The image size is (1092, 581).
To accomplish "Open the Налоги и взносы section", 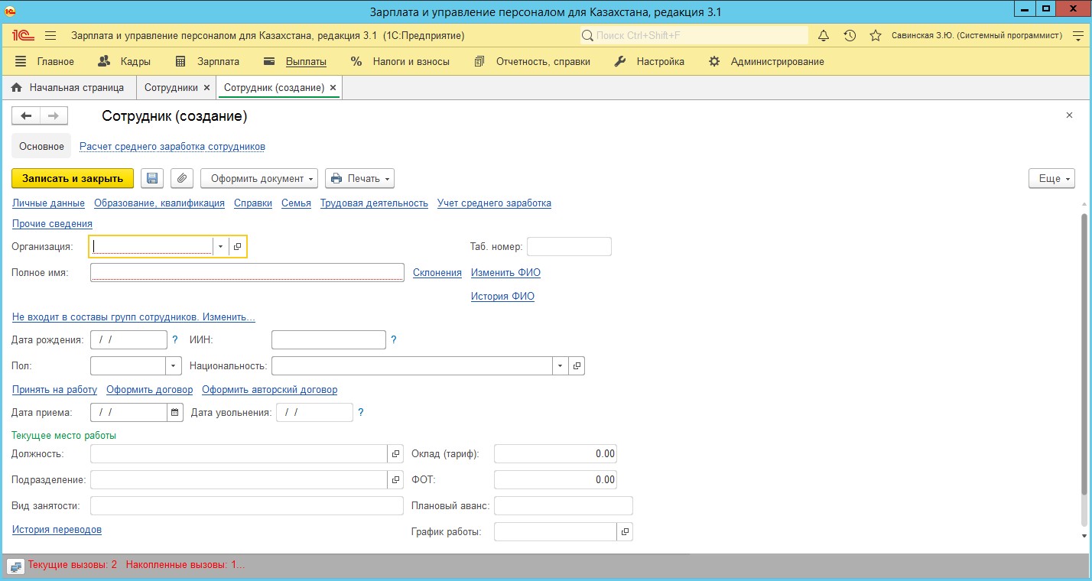I will pos(400,62).
